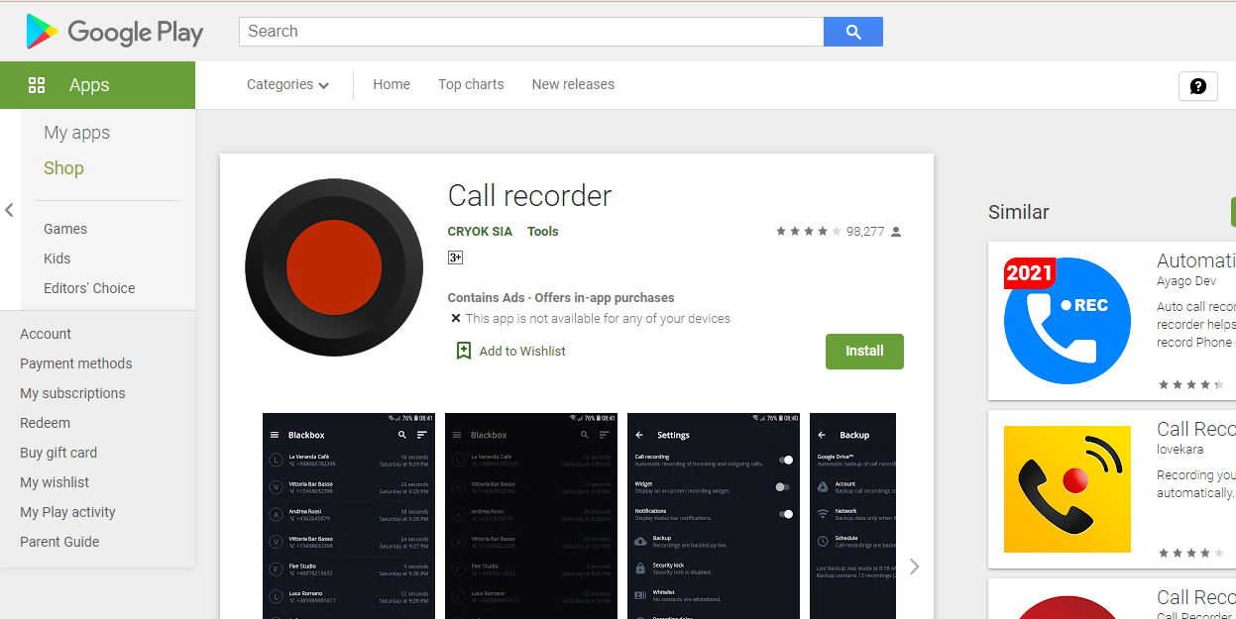
Task: Click the Call recorder title text
Action: point(529,195)
